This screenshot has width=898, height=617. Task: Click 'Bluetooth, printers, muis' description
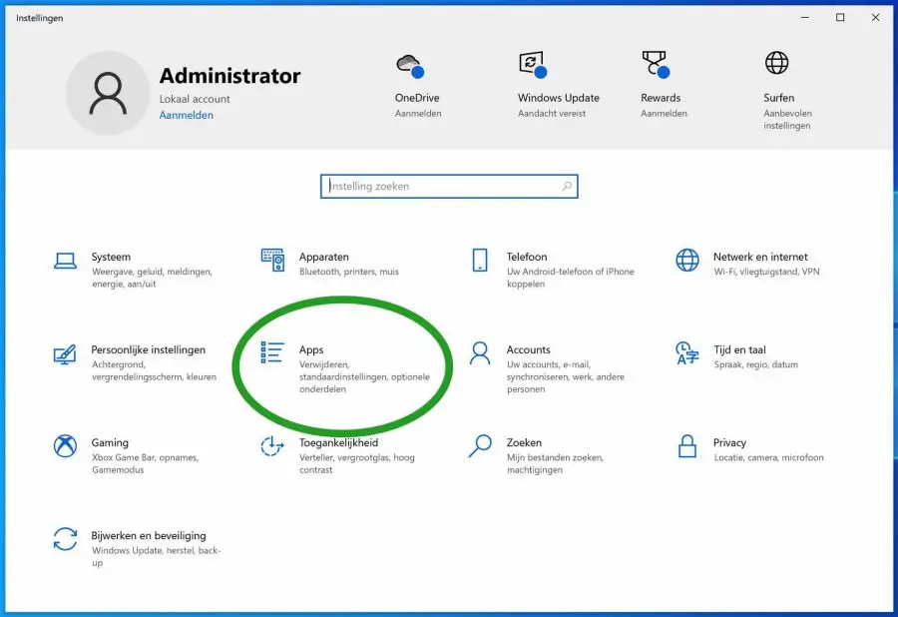pyautogui.click(x=349, y=272)
